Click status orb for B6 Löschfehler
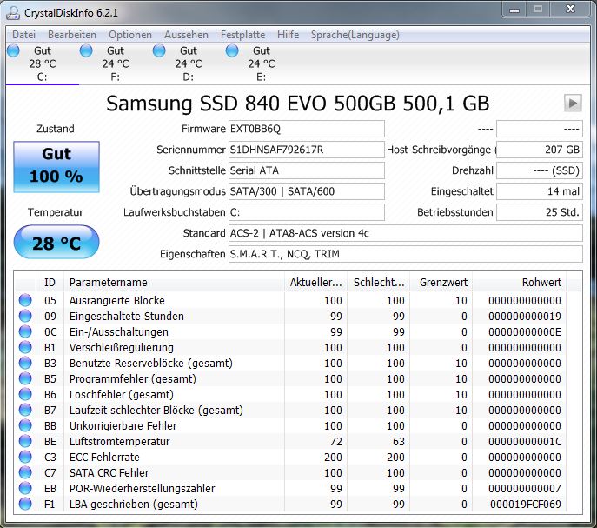597x528 pixels. 25,394
